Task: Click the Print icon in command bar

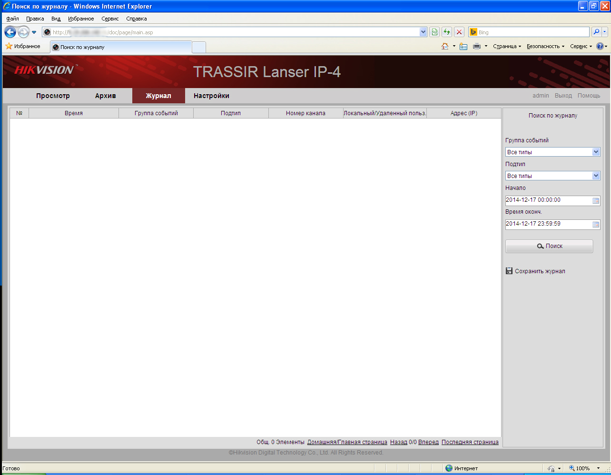Action: coord(477,46)
